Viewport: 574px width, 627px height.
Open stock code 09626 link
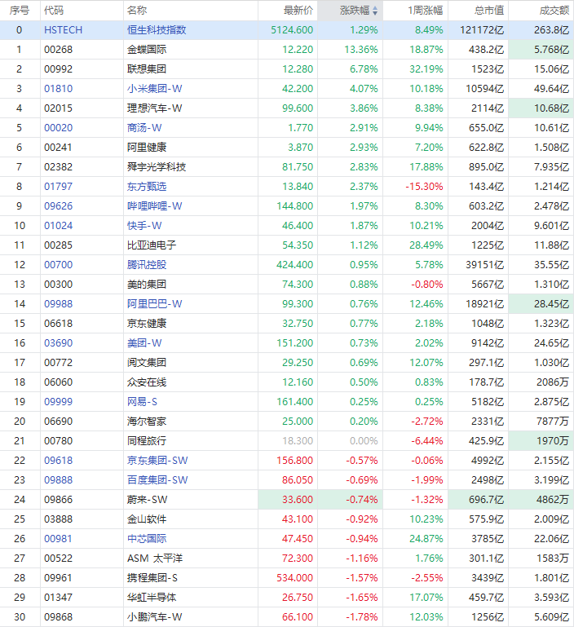point(59,206)
